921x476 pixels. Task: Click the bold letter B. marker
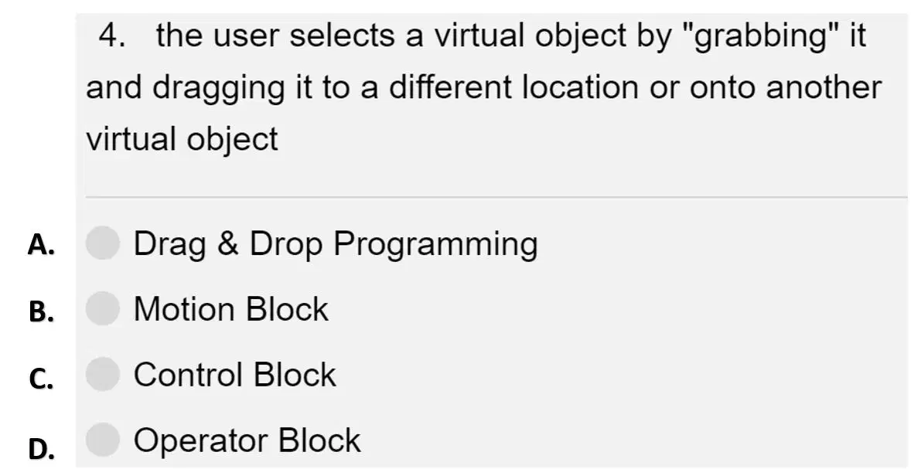coord(41,311)
